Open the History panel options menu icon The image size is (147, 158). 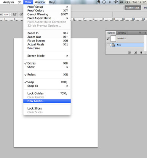[145, 33]
